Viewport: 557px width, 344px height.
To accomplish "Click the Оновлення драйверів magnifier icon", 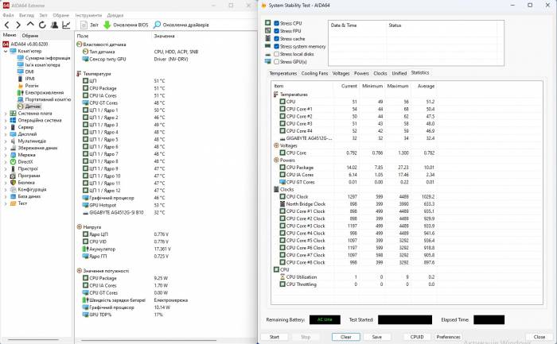I will pyautogui.click(x=157, y=25).
